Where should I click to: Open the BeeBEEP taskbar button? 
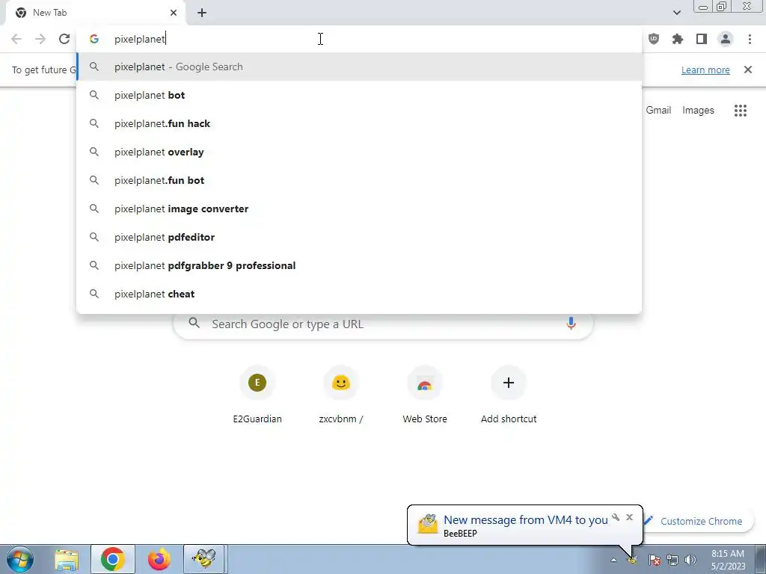203,559
